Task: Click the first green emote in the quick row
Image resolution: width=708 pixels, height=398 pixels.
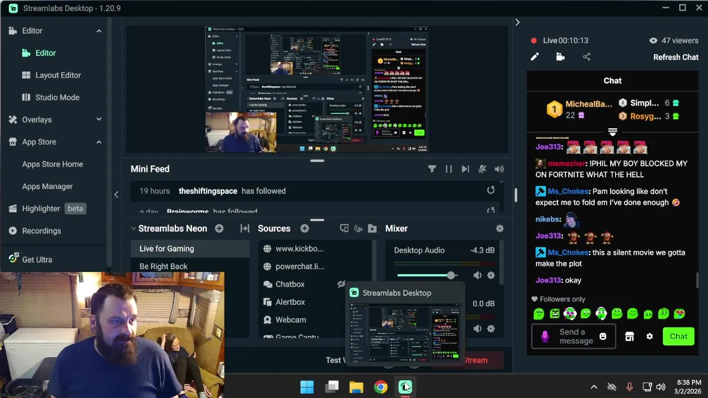Action: (539, 314)
